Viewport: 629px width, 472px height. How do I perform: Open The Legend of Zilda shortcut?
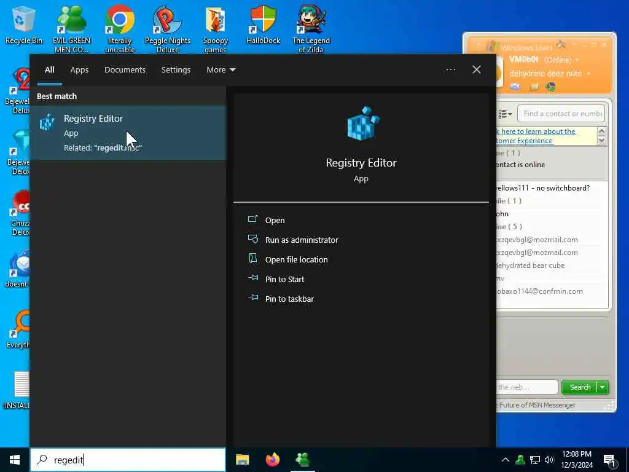point(311,29)
